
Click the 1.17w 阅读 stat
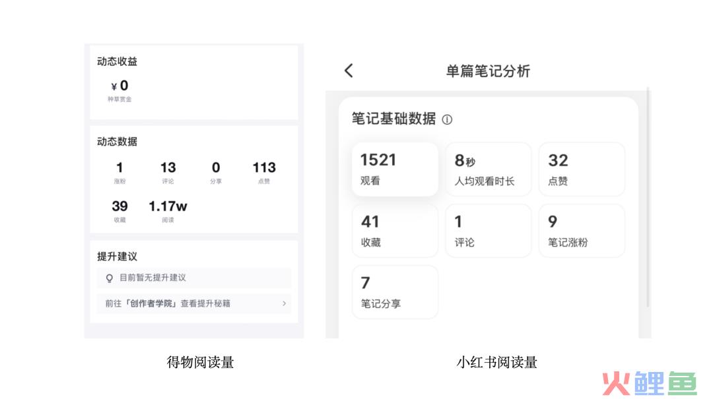tap(168, 211)
